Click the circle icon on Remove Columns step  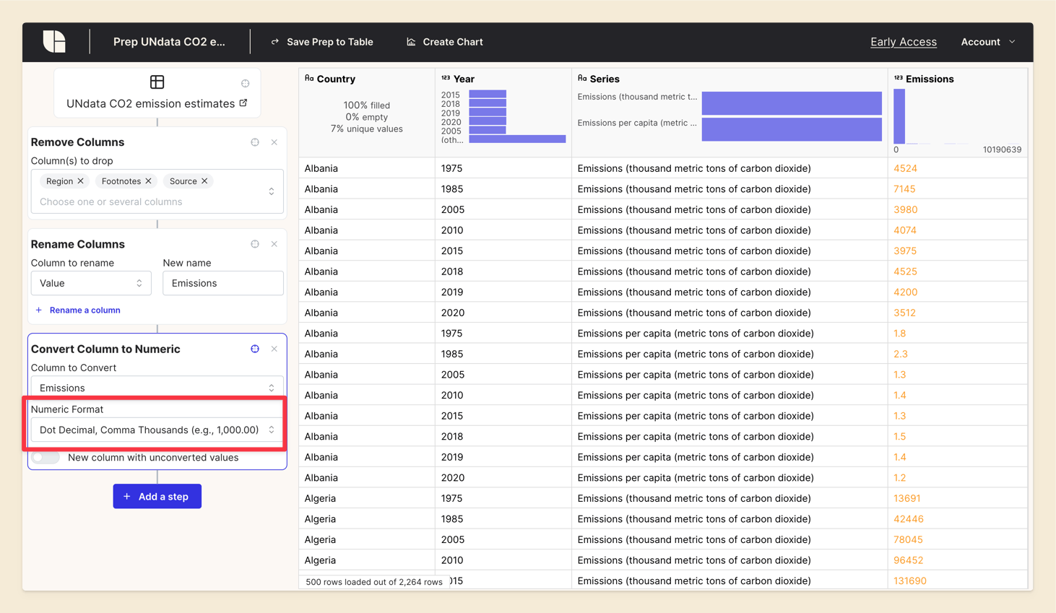point(255,142)
